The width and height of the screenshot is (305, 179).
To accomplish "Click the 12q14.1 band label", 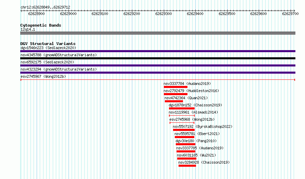I will pyautogui.click(x=28, y=29).
